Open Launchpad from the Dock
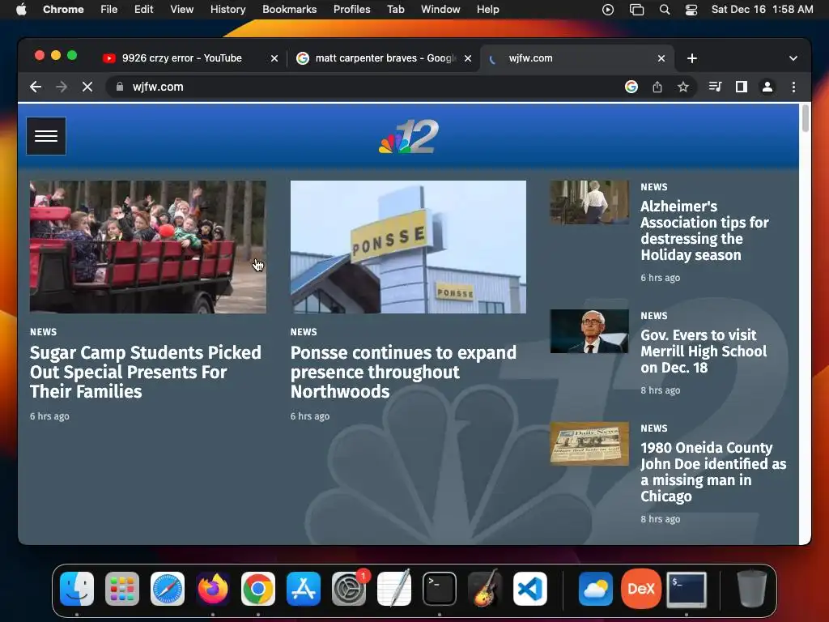The width and height of the screenshot is (829, 622). (122, 588)
